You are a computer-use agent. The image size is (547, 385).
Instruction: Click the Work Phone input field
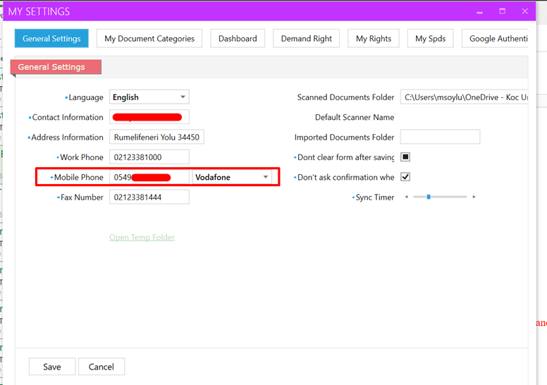(x=149, y=157)
